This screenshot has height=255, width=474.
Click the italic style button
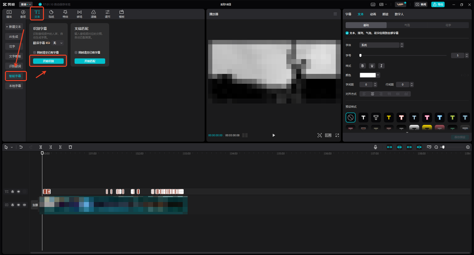pyautogui.click(x=381, y=66)
